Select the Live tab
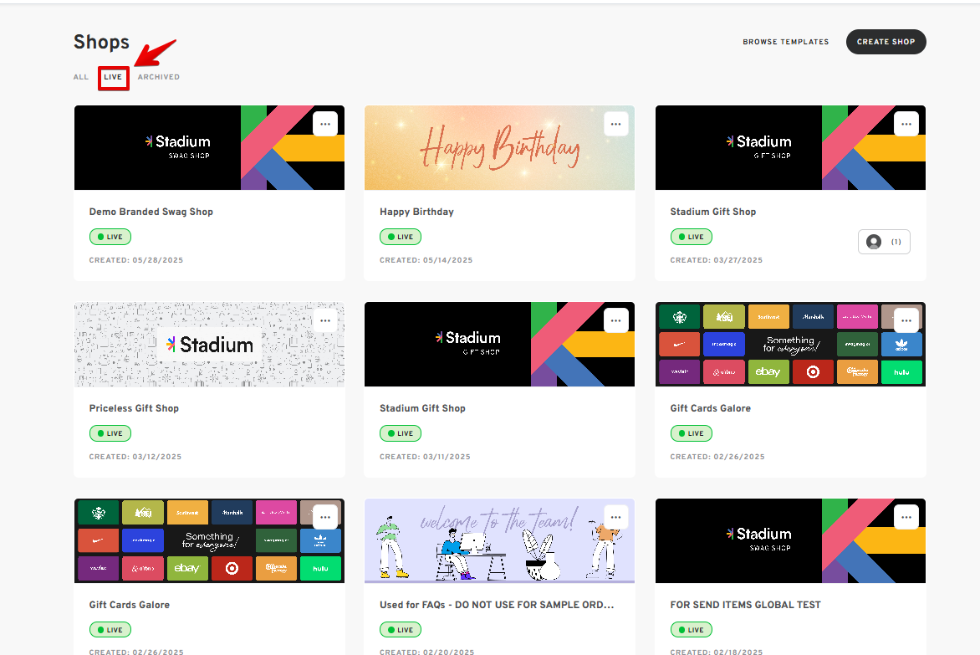This screenshot has height=655, width=980. tap(113, 77)
